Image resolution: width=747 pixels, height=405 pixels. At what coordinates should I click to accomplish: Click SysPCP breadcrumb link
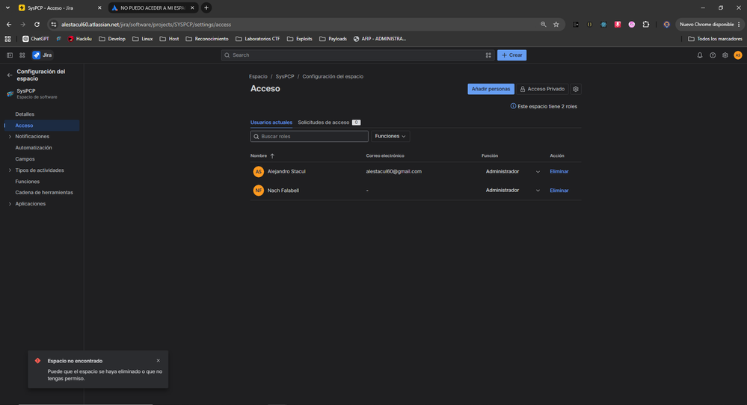point(284,76)
